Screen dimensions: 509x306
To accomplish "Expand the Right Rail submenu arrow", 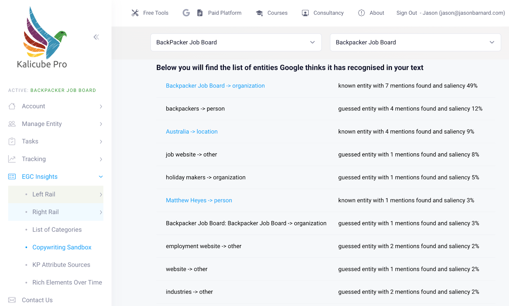I will tap(101, 212).
